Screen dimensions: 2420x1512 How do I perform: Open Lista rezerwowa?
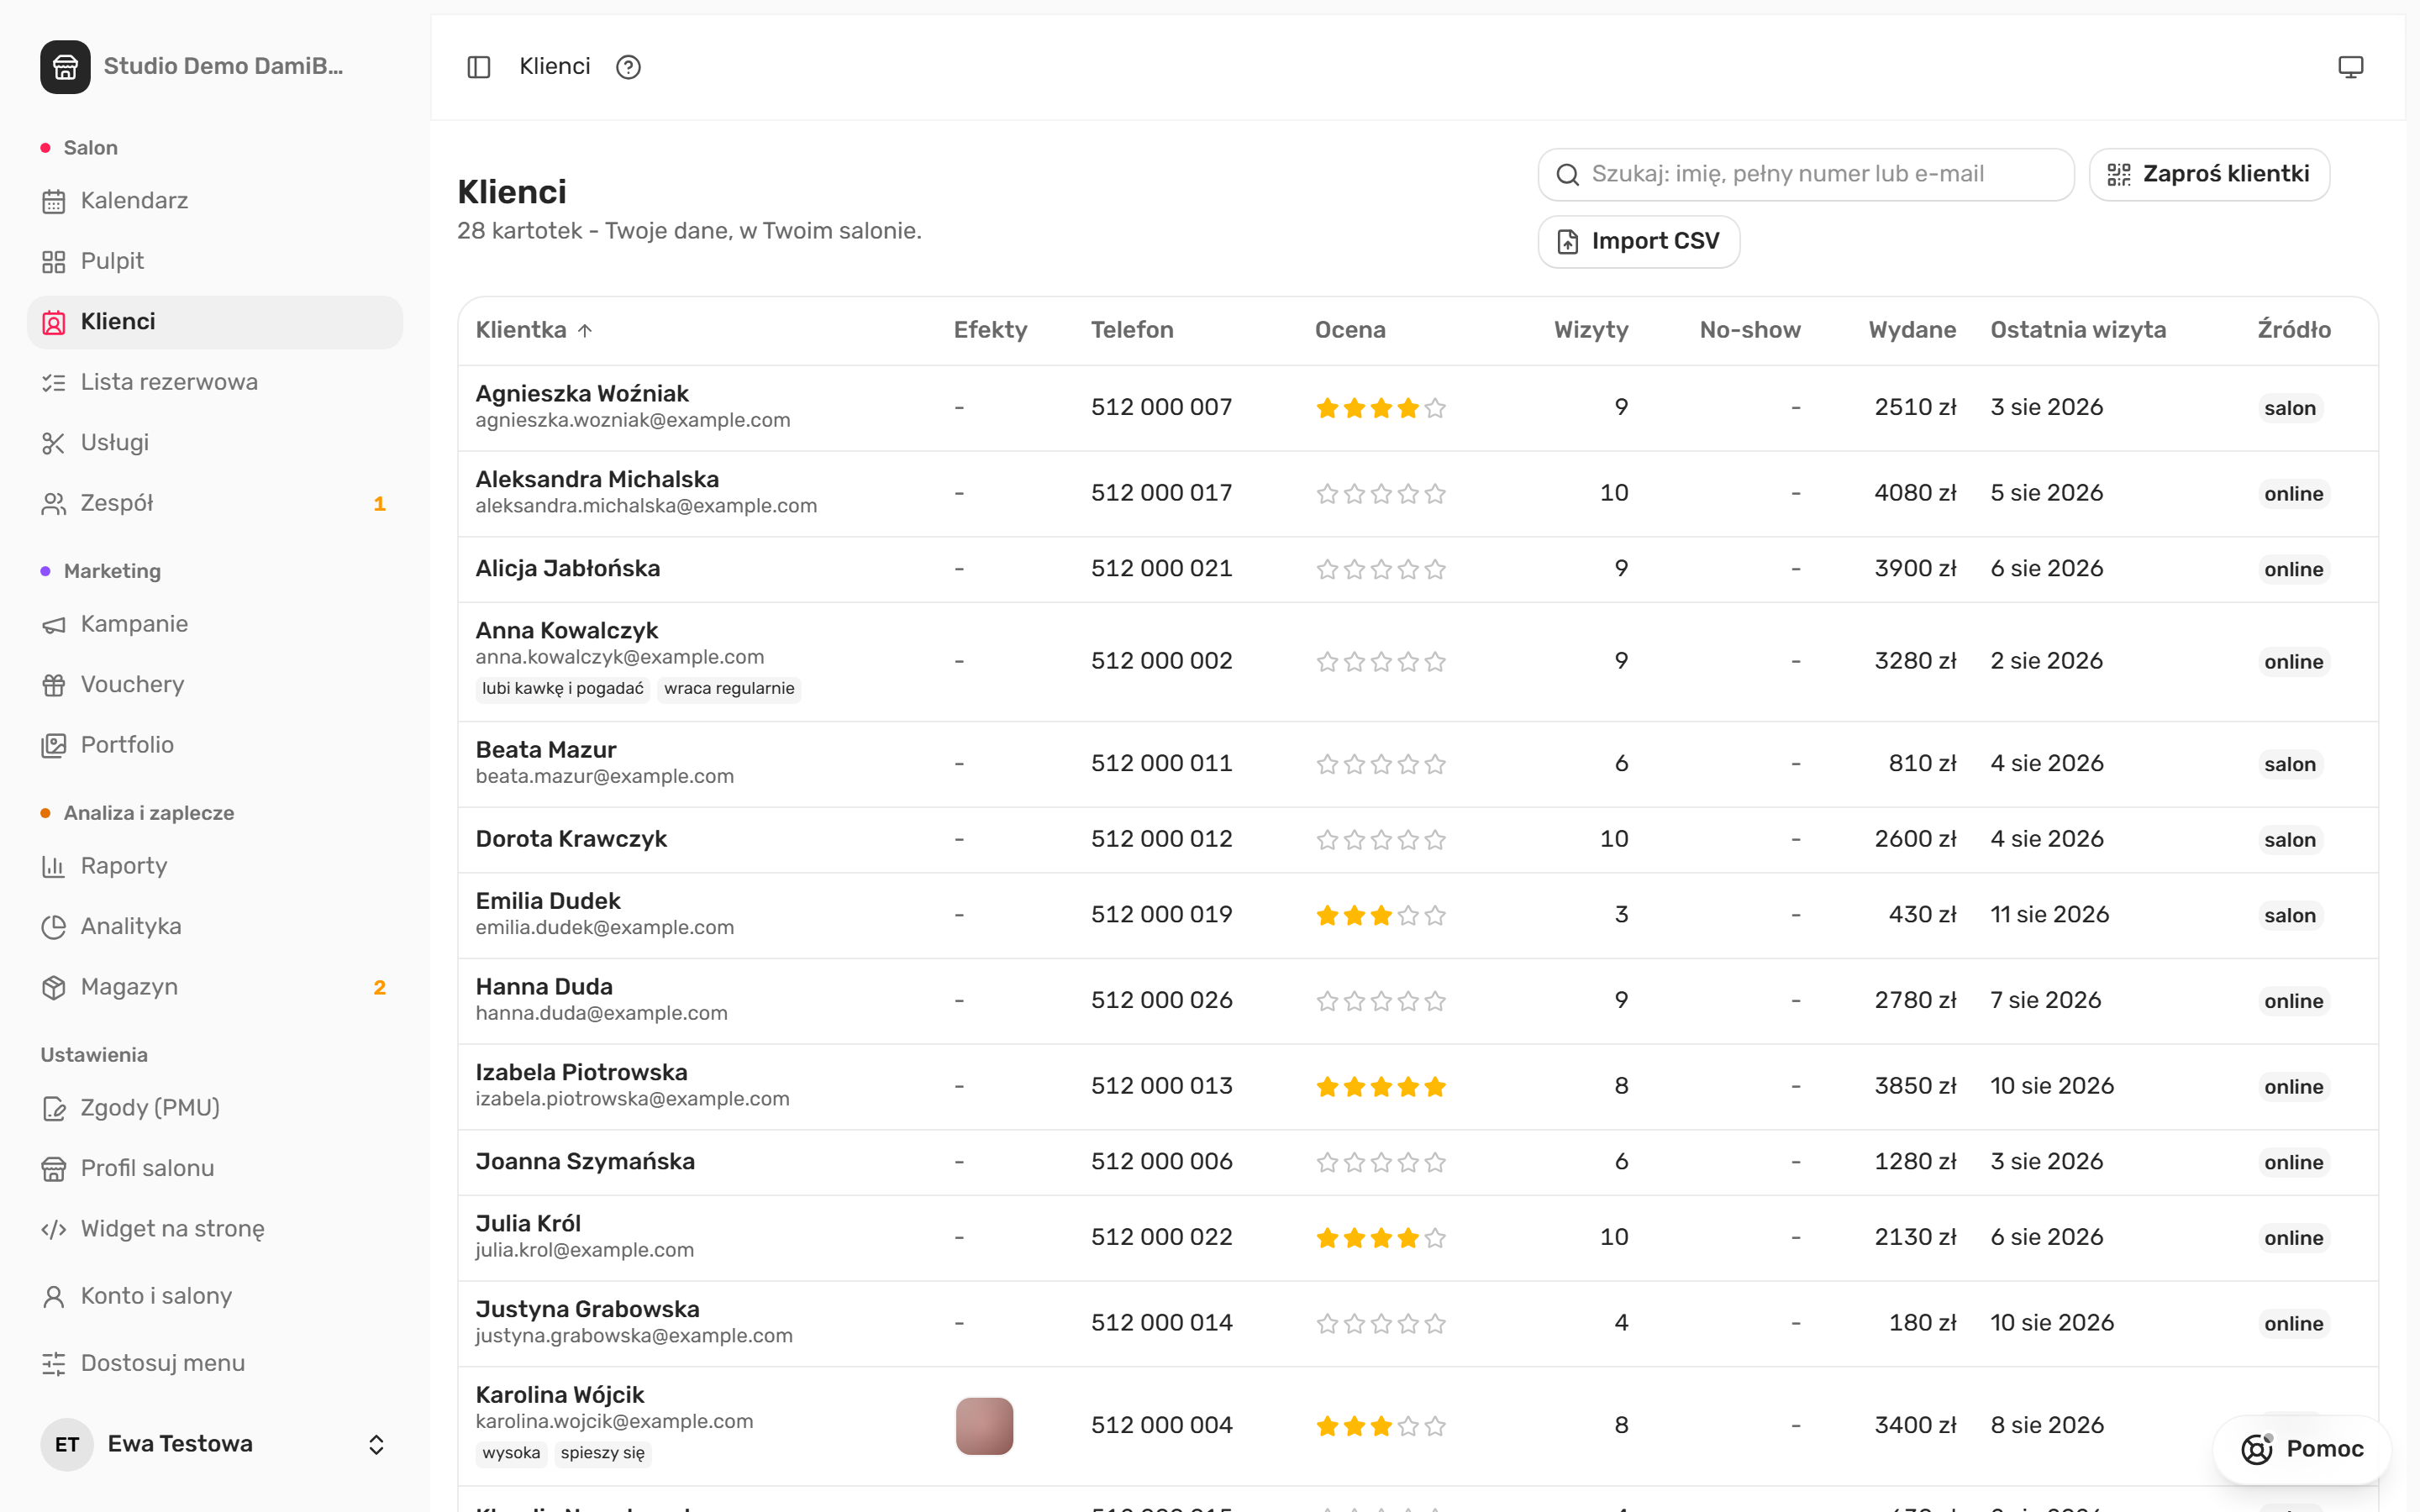(215, 382)
